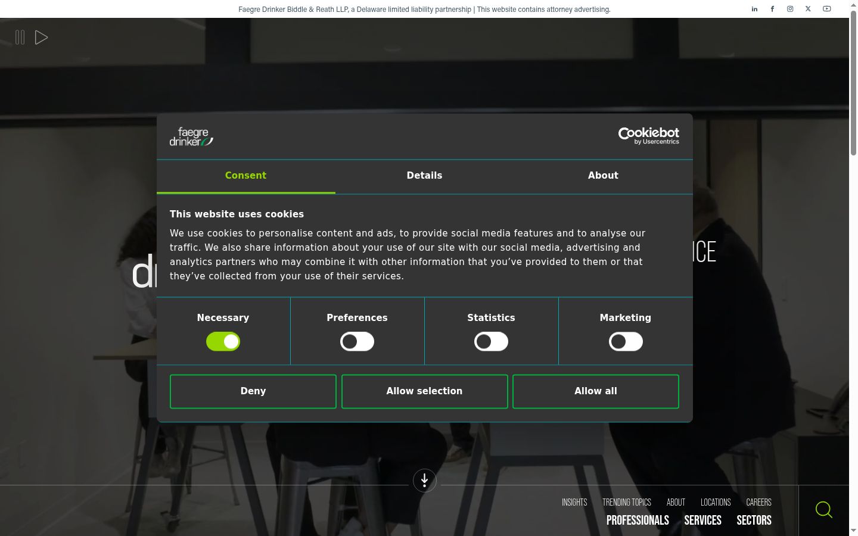The image size is (858, 536).
Task: Click the "This website uses cookies" heading
Action: (237, 214)
